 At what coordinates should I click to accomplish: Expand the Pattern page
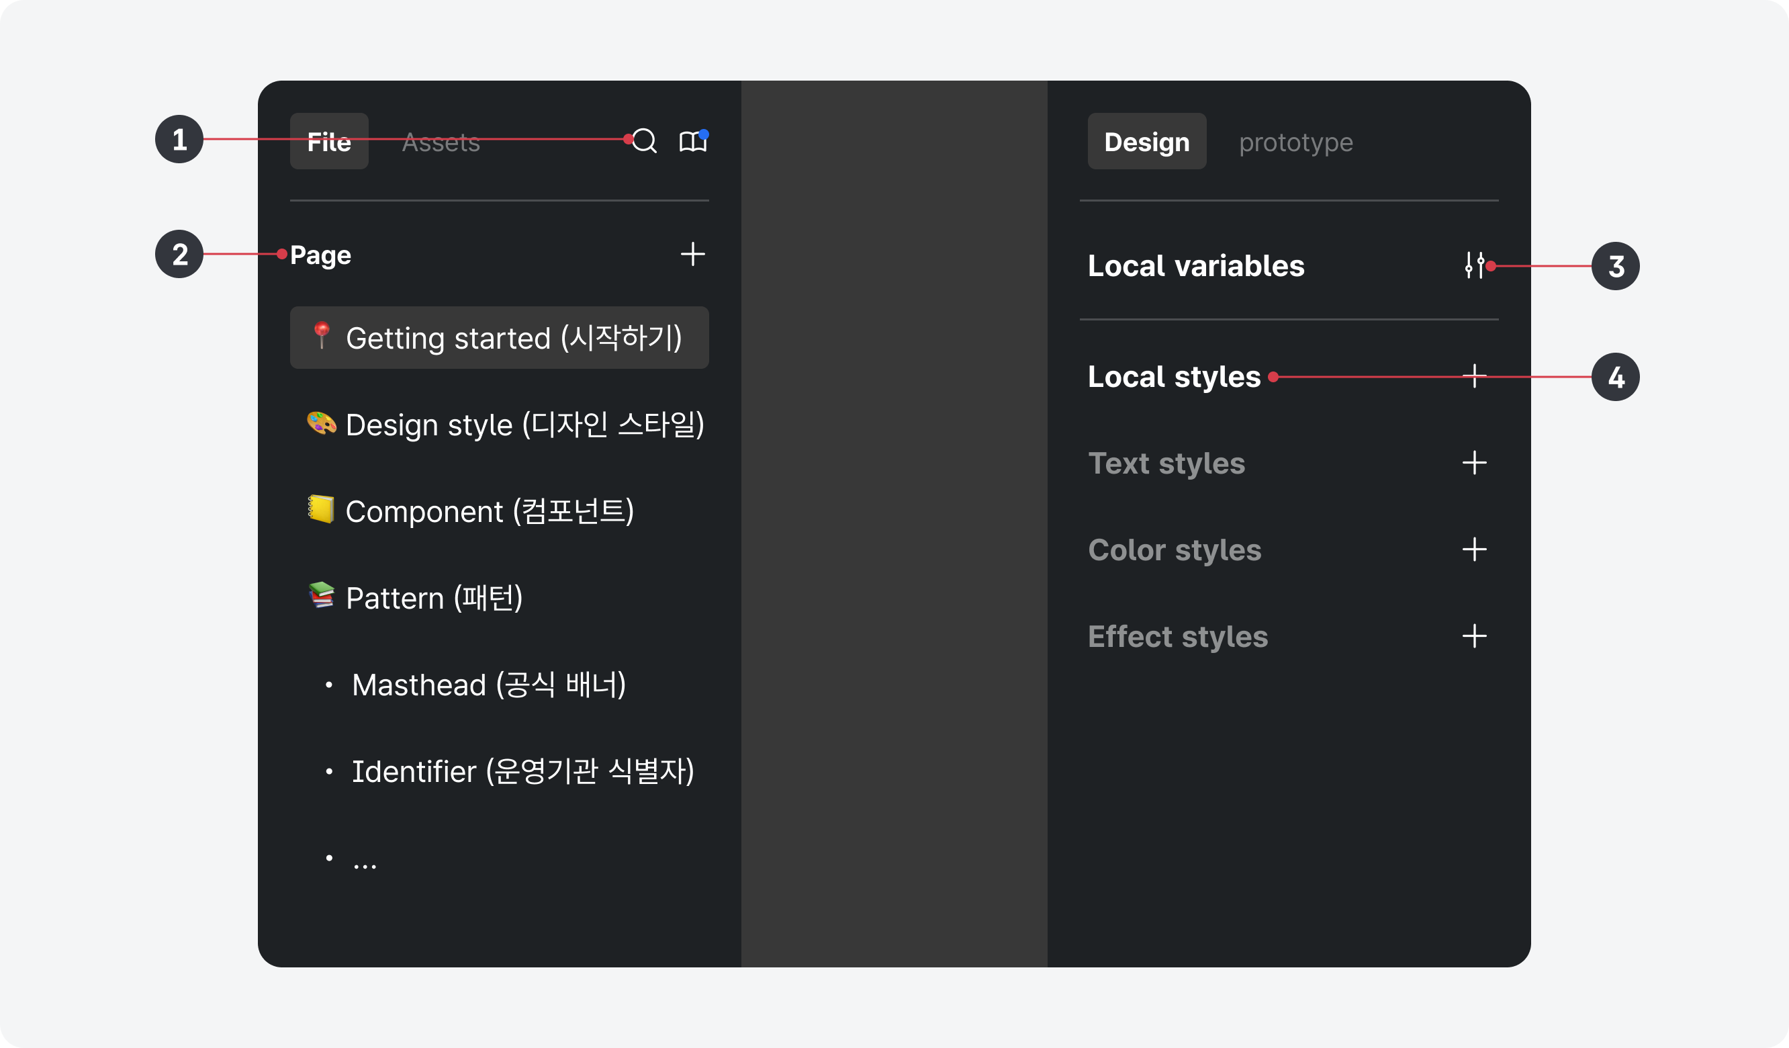[x=419, y=595]
